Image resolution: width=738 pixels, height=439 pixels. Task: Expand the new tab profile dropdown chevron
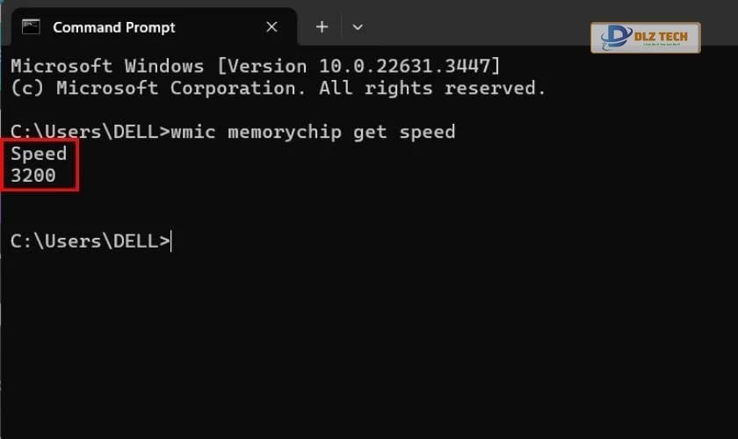pos(357,27)
